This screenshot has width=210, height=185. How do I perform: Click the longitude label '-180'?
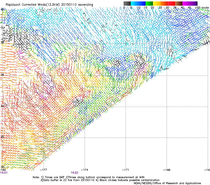point(3,170)
